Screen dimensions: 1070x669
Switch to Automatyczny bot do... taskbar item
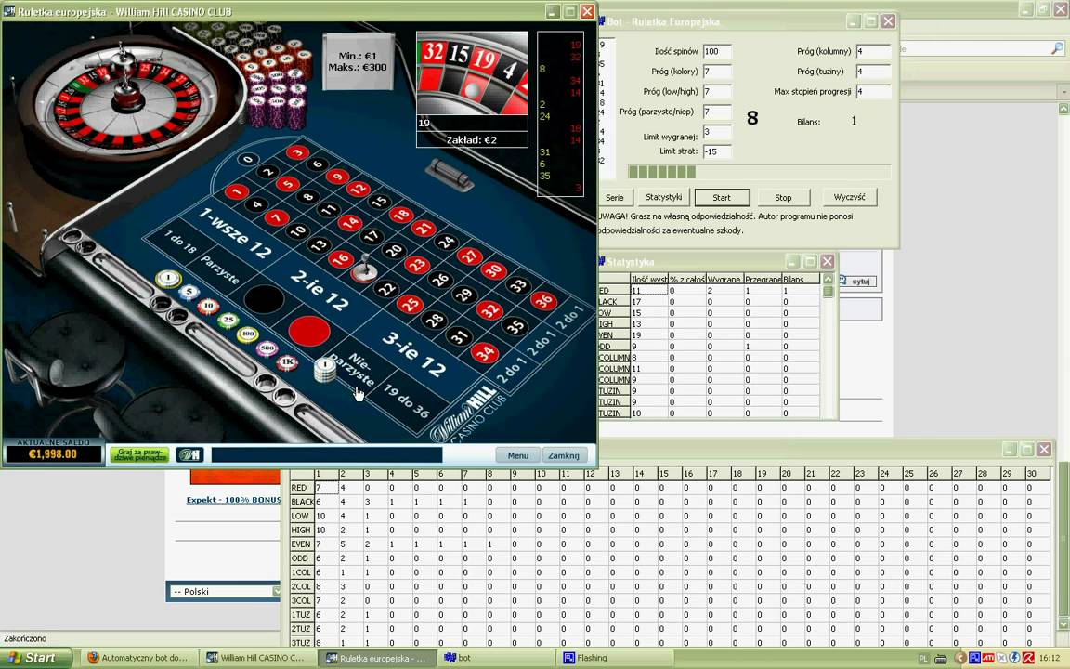(x=140, y=658)
